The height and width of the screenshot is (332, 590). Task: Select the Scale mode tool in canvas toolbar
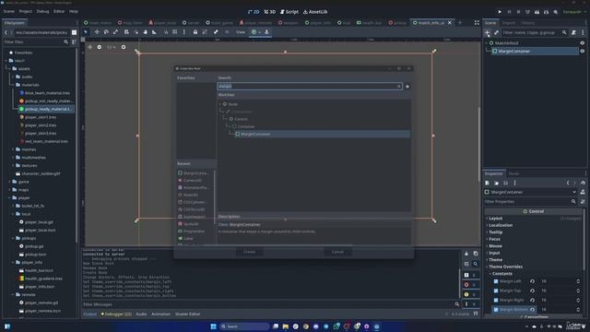(x=115, y=32)
